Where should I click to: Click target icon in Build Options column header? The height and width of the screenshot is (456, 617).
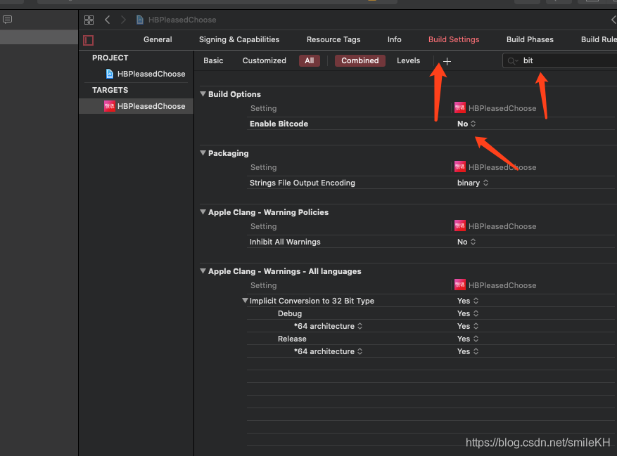(459, 108)
